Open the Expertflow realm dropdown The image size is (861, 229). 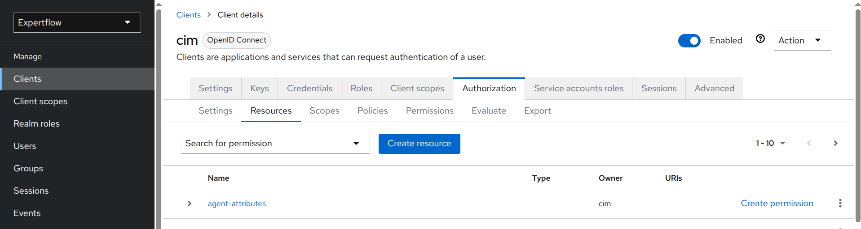(77, 22)
